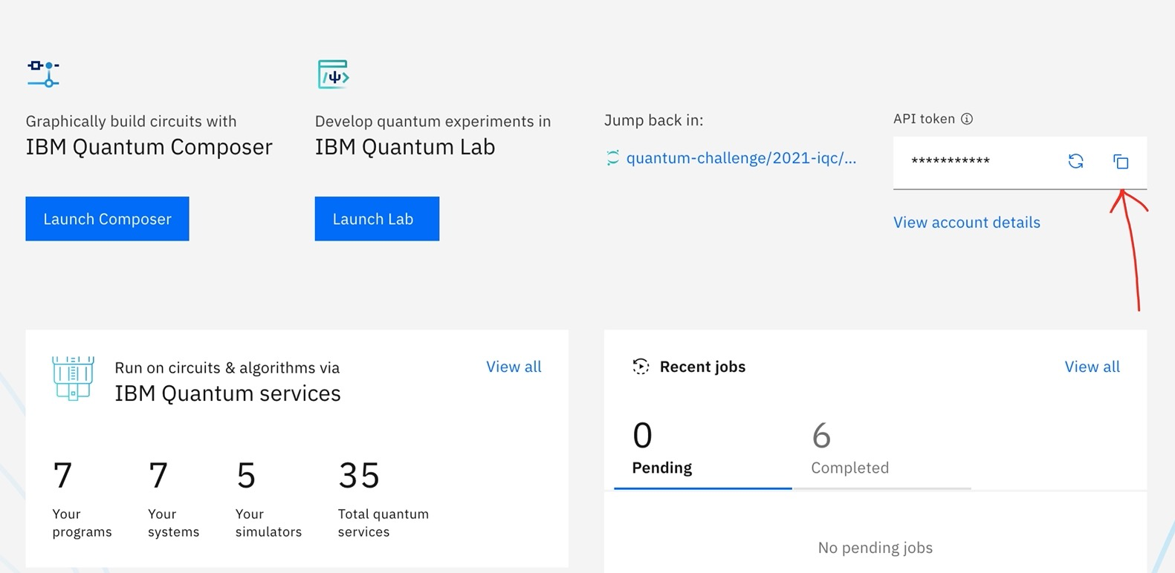The image size is (1175, 573).
Task: View all IBM Quantum services
Action: pos(514,367)
